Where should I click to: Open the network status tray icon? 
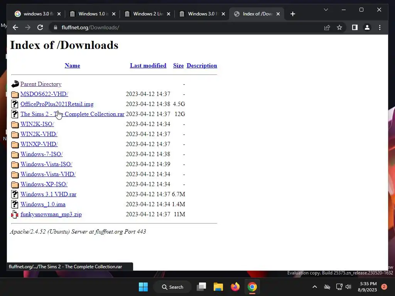(339, 287)
